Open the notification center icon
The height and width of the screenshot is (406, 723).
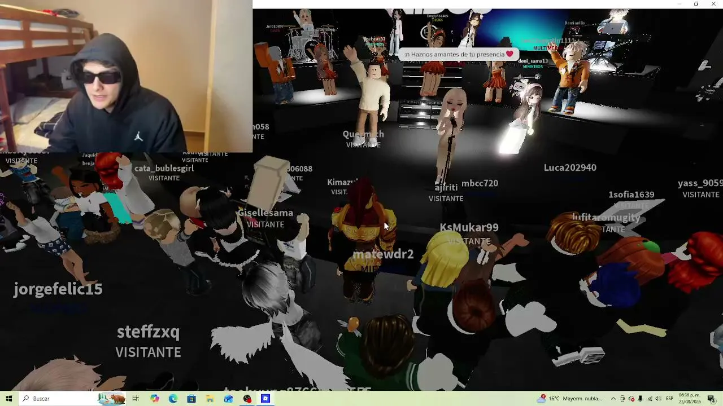click(711, 399)
